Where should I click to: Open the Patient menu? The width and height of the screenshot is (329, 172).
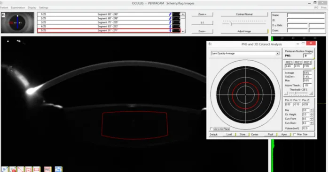tap(4, 7)
